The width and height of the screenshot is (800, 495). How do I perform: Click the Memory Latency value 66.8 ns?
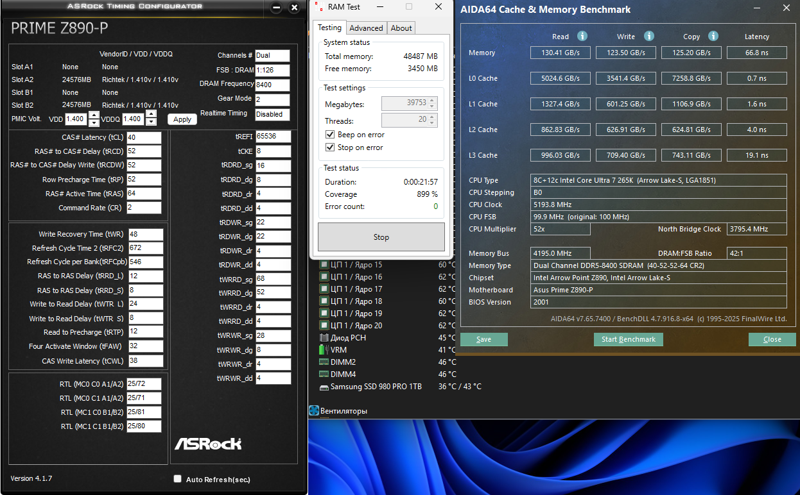756,53
